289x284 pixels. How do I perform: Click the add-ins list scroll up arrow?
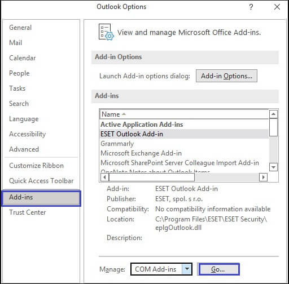(x=273, y=114)
